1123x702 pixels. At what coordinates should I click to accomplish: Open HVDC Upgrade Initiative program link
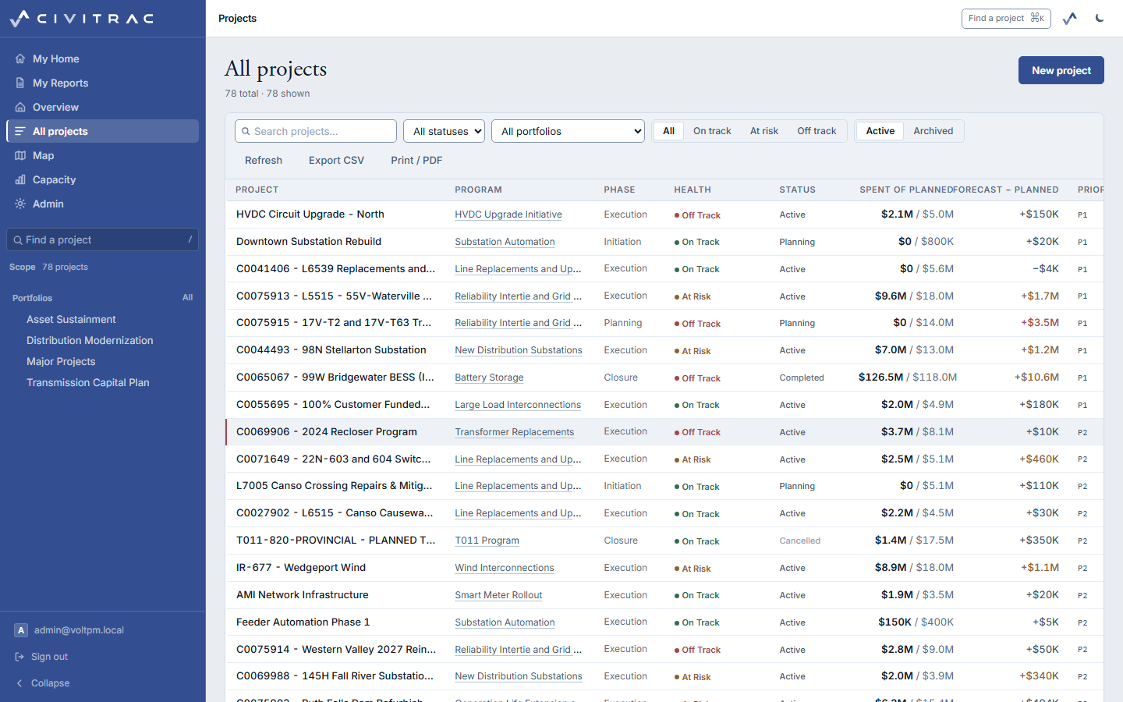508,214
